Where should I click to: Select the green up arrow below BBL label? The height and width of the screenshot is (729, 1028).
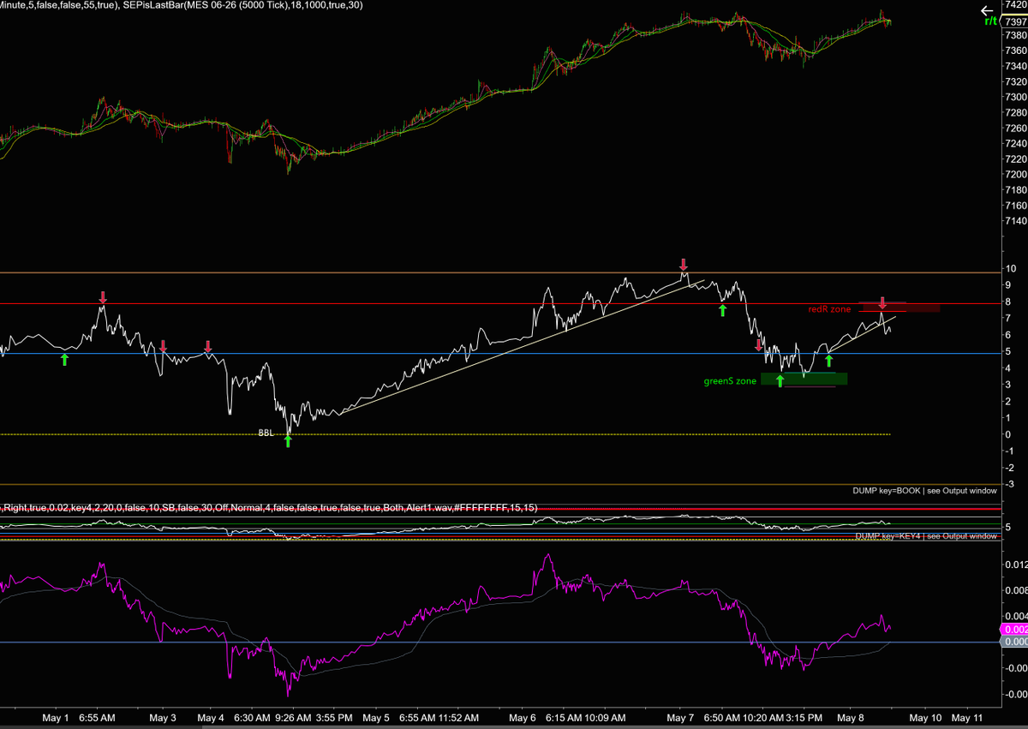tap(288, 440)
